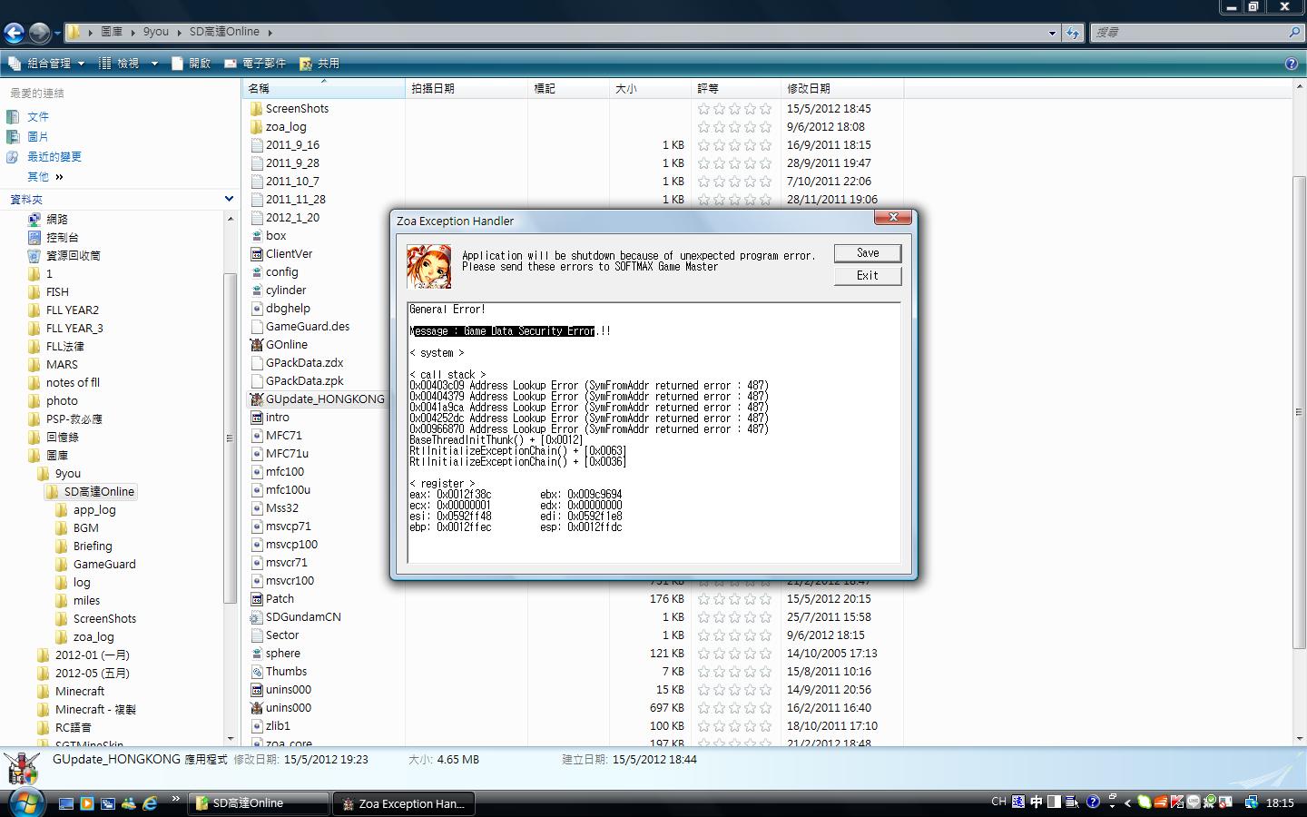
Task: Launch Internet Explorer from Quick Launch
Action: (x=150, y=803)
